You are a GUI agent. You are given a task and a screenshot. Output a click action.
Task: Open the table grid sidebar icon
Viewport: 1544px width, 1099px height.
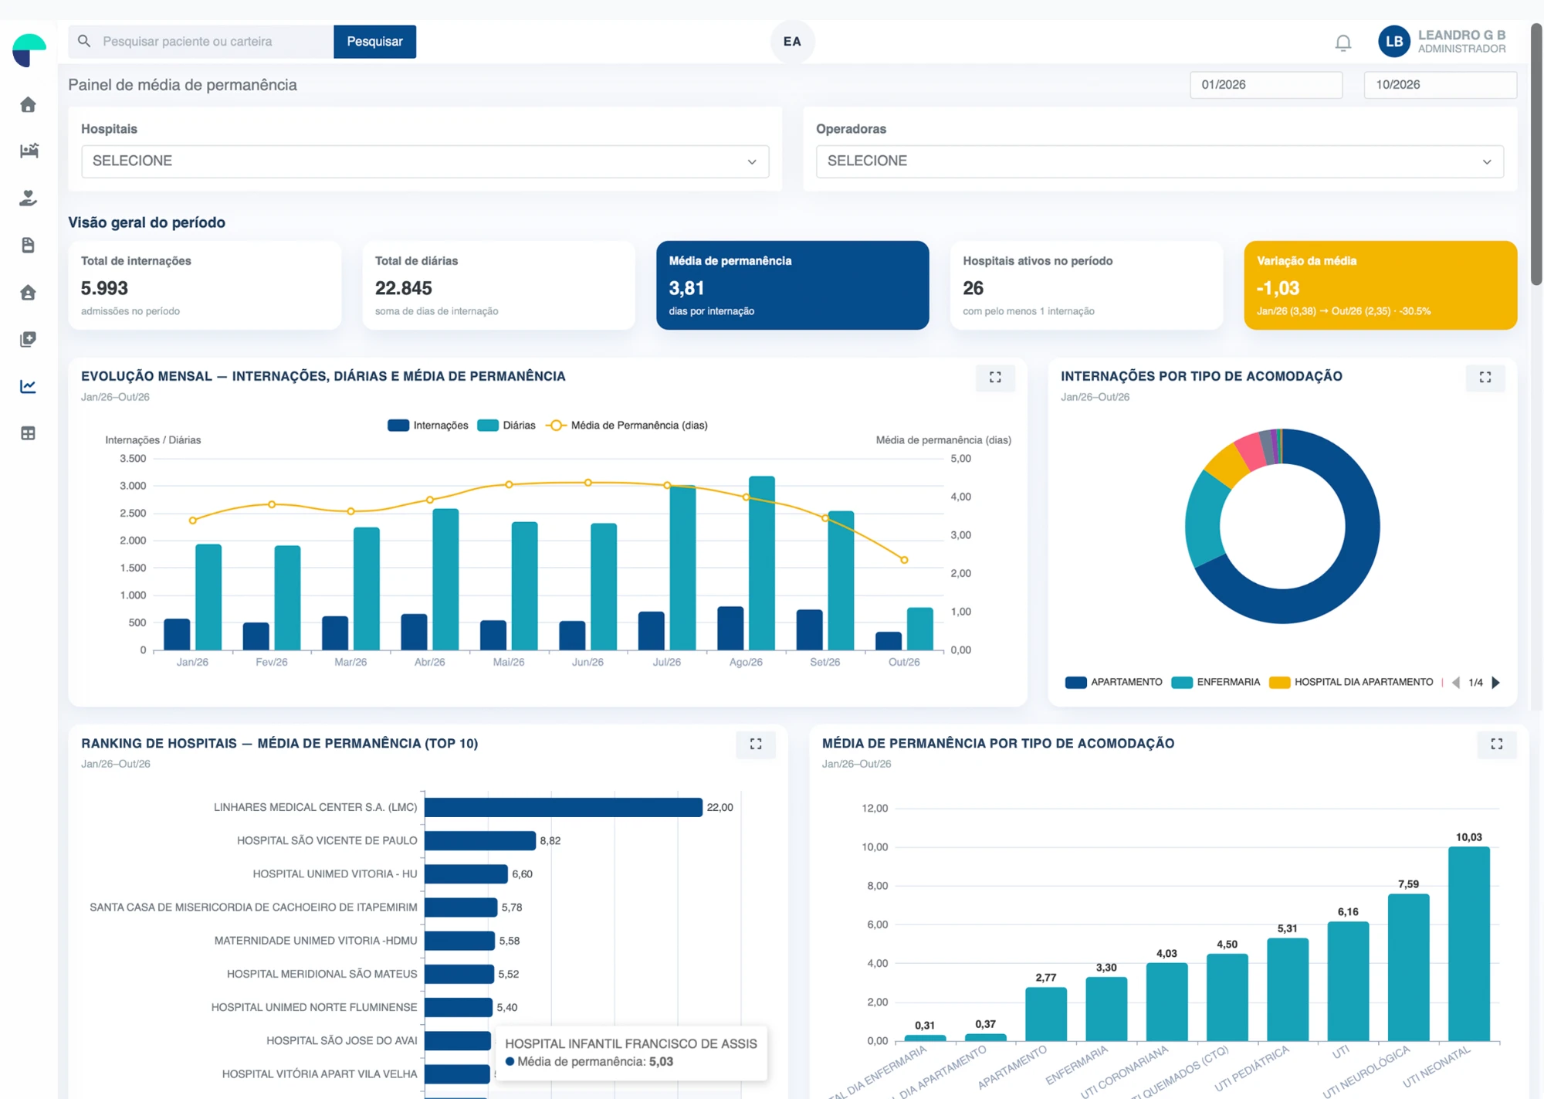point(29,433)
